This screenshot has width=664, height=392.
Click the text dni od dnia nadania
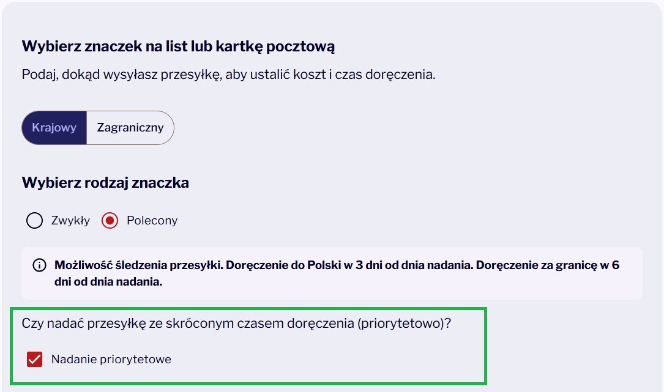pyautogui.click(x=108, y=282)
